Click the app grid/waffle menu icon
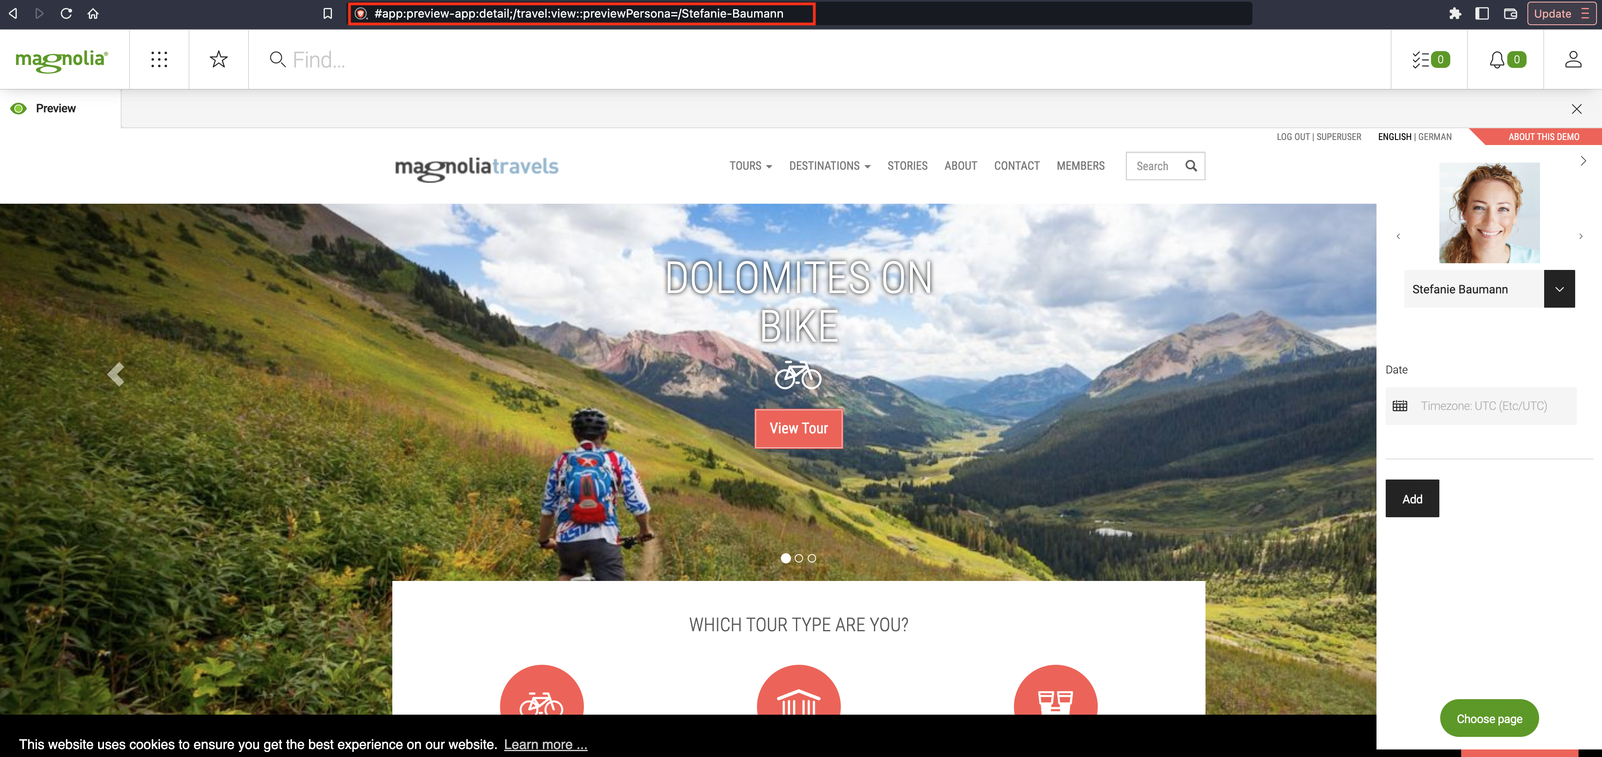The height and width of the screenshot is (757, 1602). coord(159,58)
